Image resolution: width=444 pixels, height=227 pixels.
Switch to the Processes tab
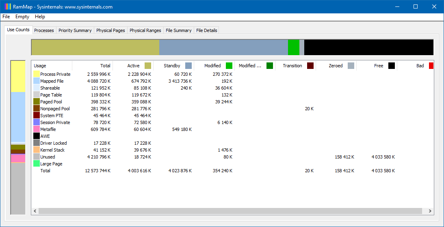point(44,30)
